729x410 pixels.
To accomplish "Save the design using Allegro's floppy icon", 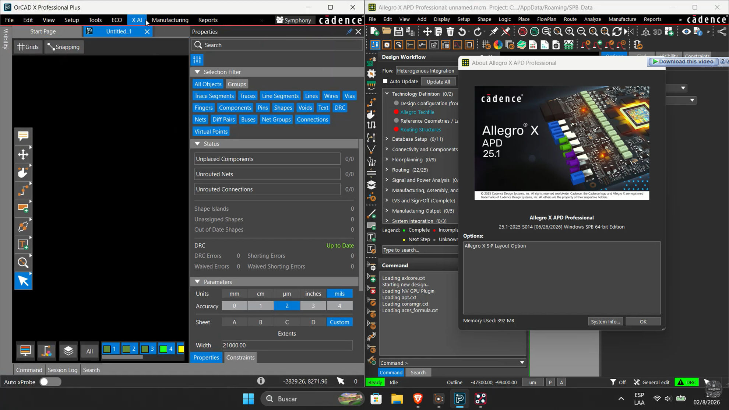I will tap(398, 32).
